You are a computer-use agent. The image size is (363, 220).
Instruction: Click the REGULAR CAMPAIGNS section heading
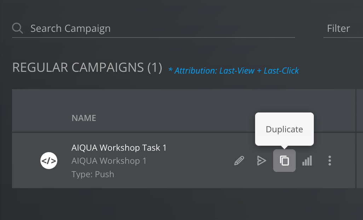click(x=86, y=67)
